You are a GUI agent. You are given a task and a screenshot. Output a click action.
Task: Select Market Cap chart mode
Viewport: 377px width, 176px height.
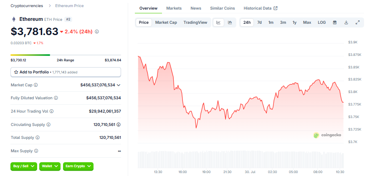[166, 23]
